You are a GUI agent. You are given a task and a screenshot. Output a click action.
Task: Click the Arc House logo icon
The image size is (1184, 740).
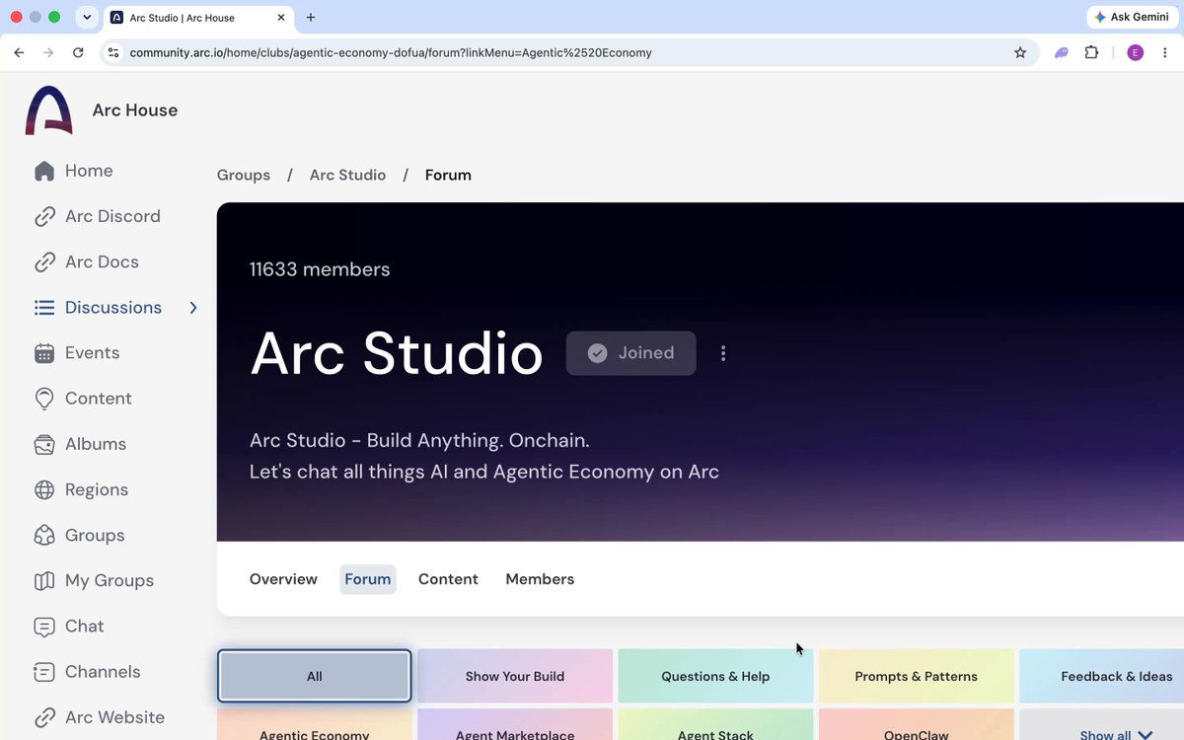pos(49,111)
